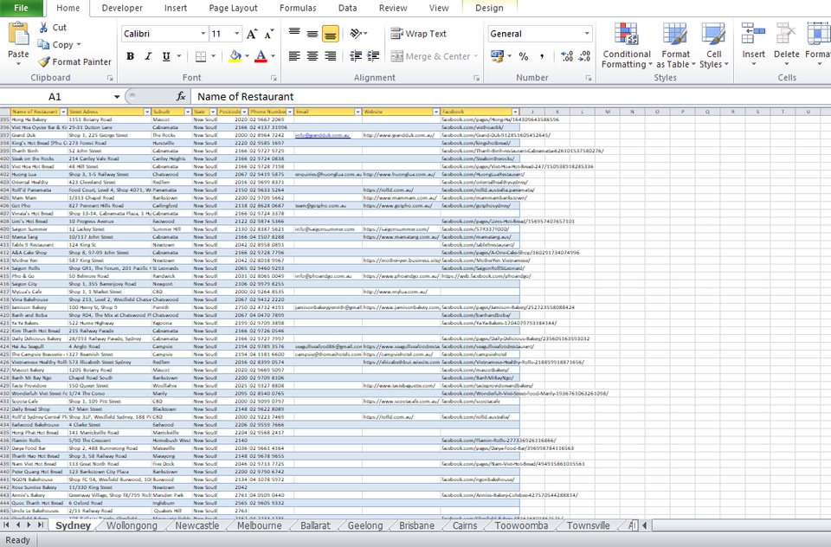
Task: Toggle Italic formatting
Action: click(148, 56)
